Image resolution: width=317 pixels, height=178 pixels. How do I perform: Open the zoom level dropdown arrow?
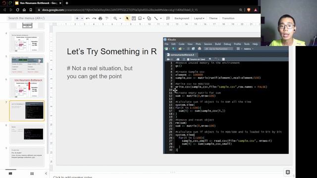coord(120,18)
